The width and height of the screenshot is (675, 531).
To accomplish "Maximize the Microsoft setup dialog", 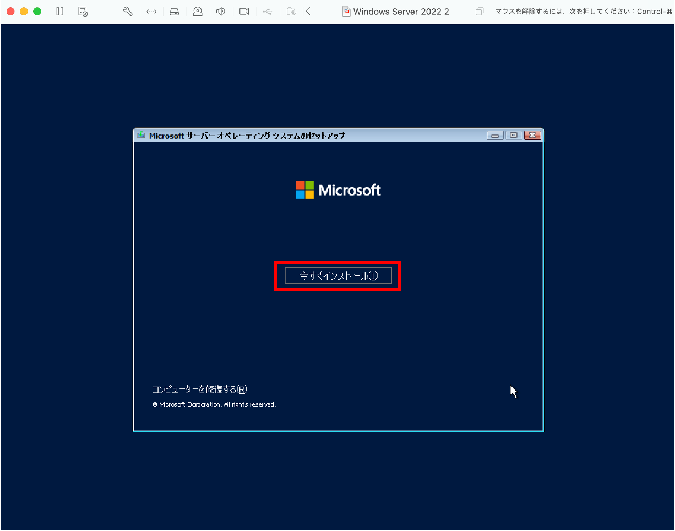I will [514, 136].
